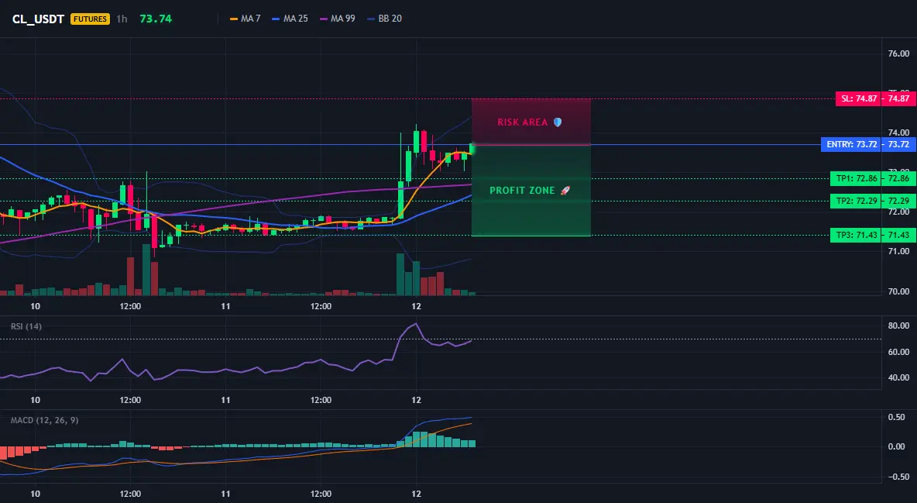Click the MACD (12, 26, 9) indicator label
Image resolution: width=917 pixels, height=503 pixels.
pyautogui.click(x=44, y=420)
